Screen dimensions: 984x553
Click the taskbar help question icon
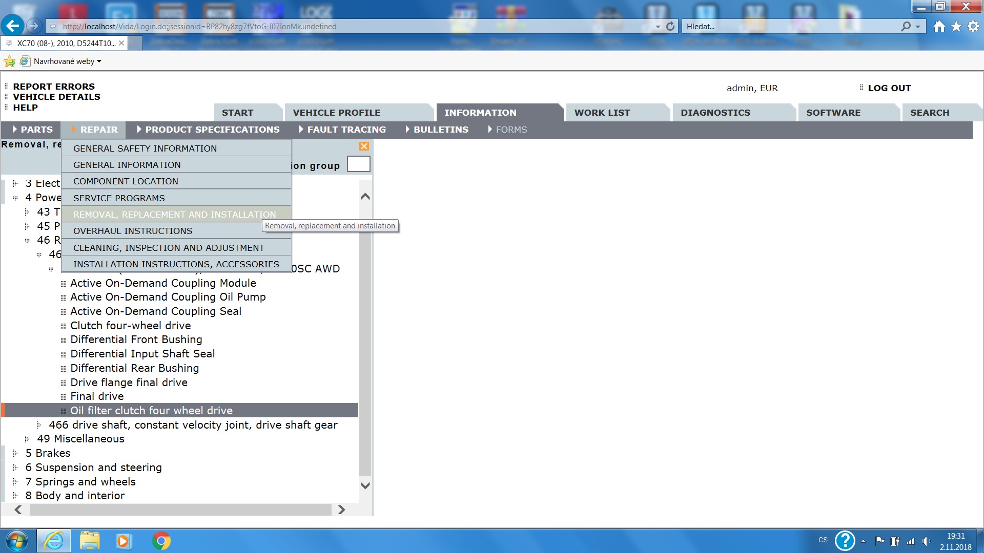point(845,541)
